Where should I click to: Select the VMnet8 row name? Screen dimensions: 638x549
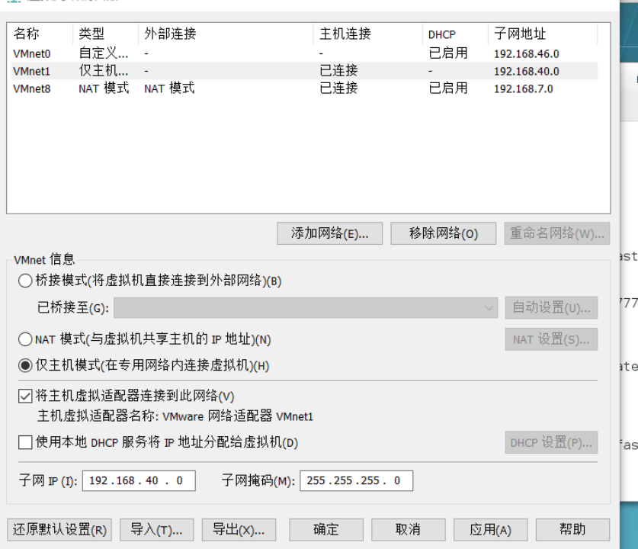[32, 88]
